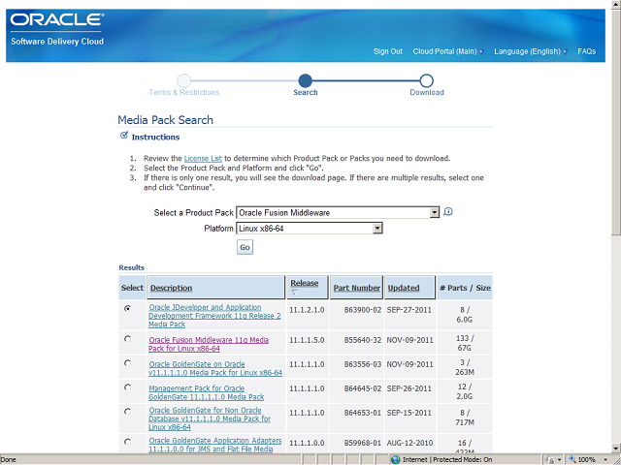
Task: Open the Language (English) menu
Action: click(x=530, y=51)
